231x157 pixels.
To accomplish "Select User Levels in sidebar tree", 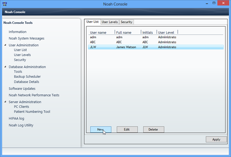I will pos(23,55).
